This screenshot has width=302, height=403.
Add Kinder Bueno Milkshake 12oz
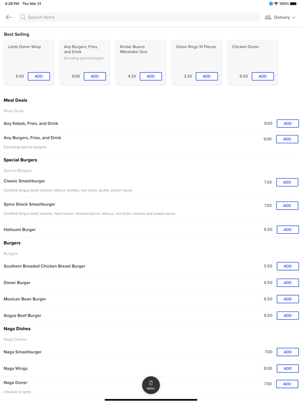(151, 76)
